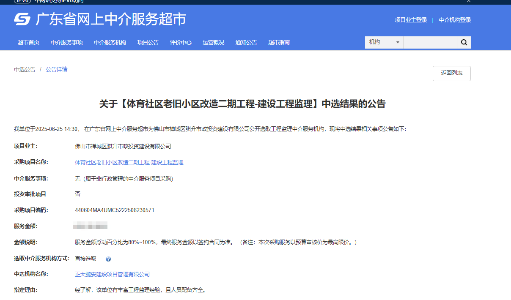
Task: Click the site logo icon in header
Action: click(x=22, y=19)
